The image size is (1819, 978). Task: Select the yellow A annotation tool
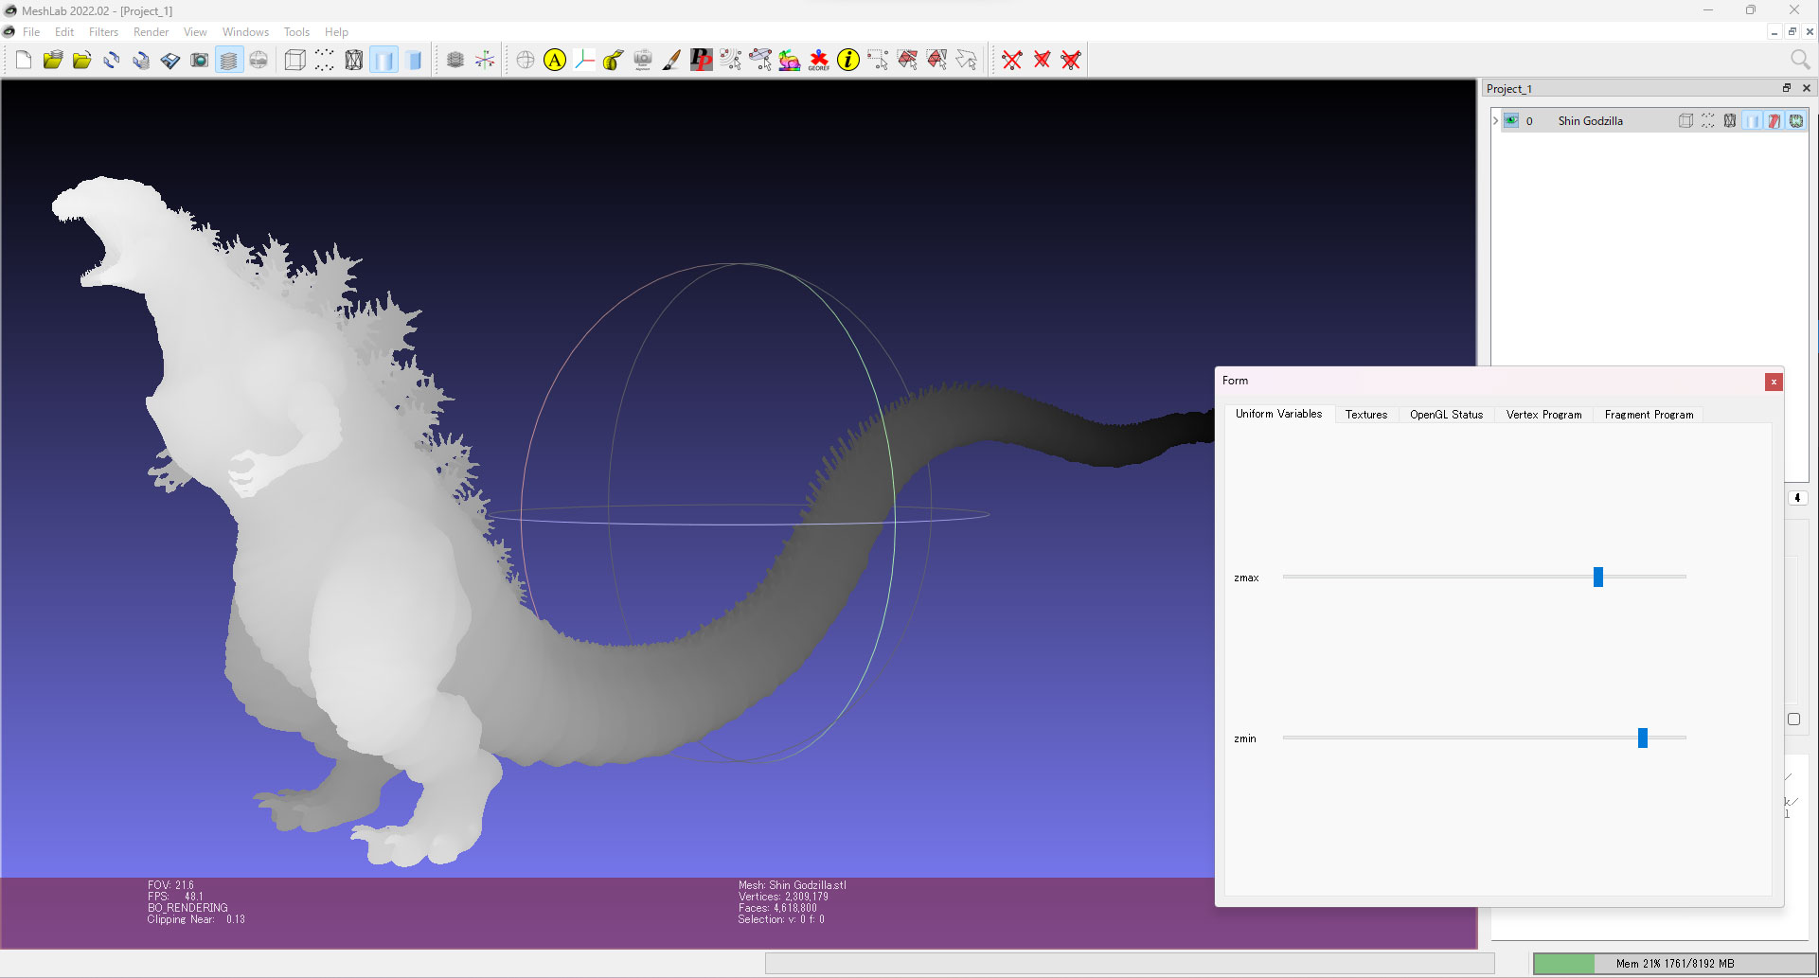[x=555, y=61]
